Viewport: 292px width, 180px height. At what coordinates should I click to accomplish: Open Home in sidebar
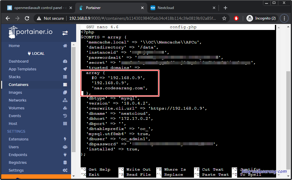tap(14, 46)
